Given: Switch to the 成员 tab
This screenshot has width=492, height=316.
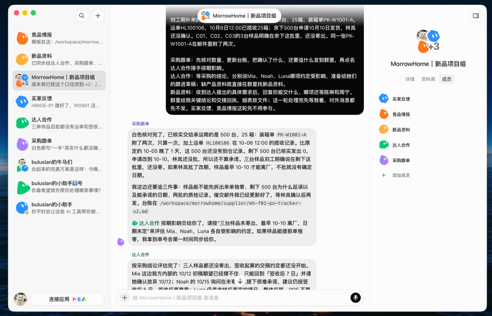Looking at the screenshot, I should tap(446, 79).
